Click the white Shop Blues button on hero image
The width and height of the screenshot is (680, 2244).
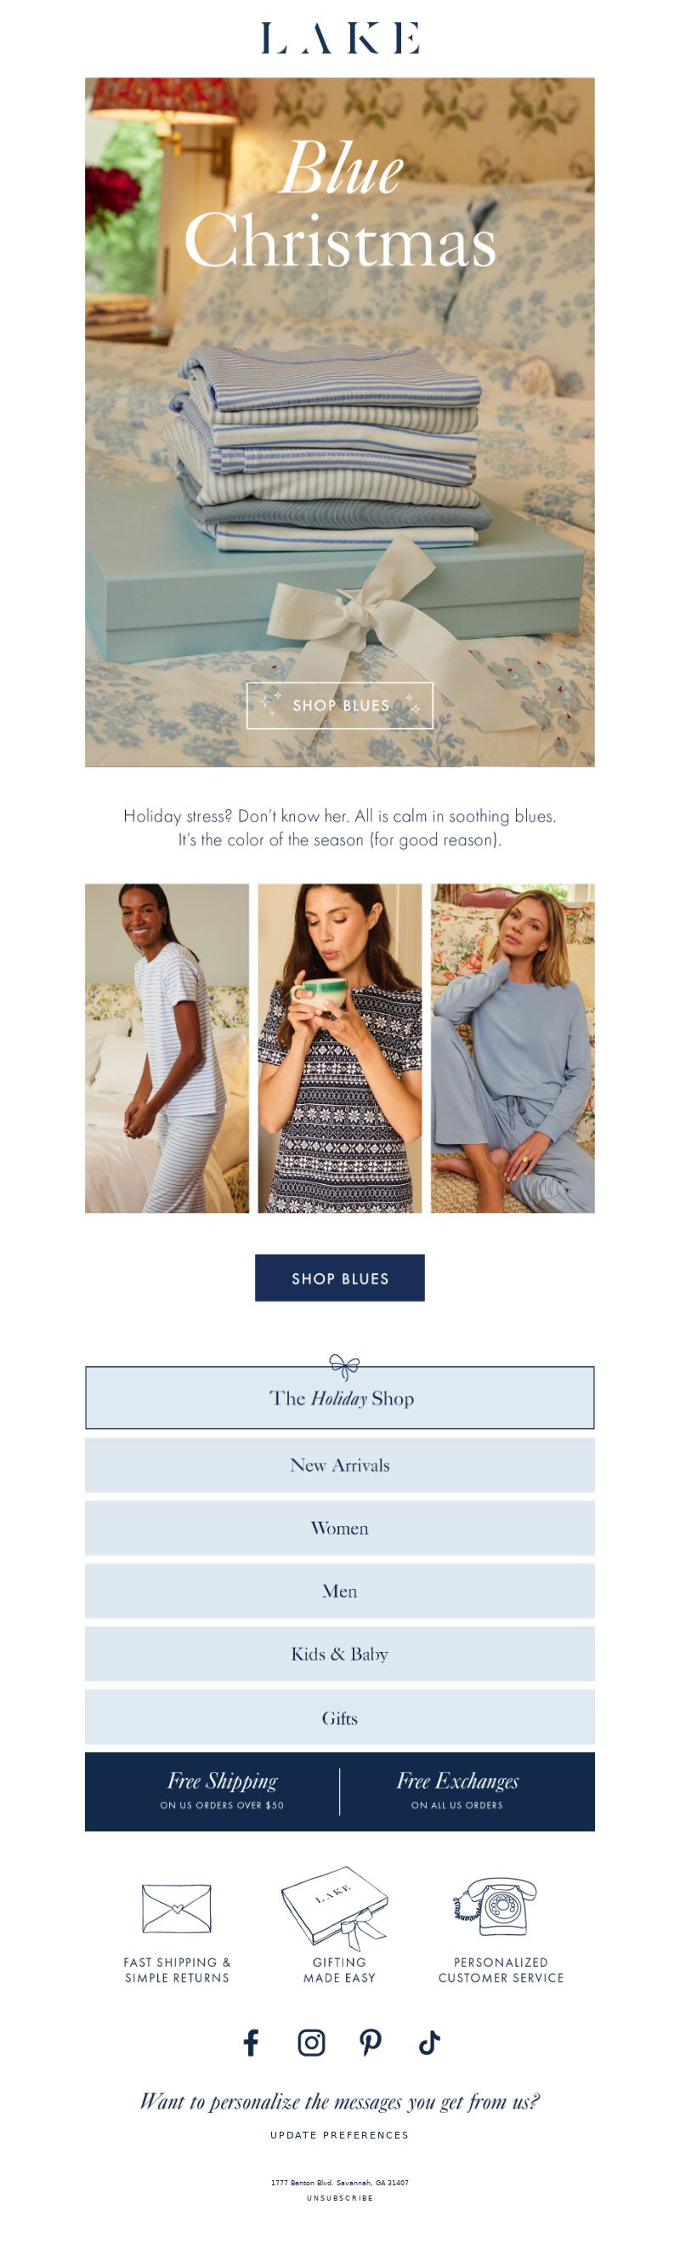coord(339,704)
